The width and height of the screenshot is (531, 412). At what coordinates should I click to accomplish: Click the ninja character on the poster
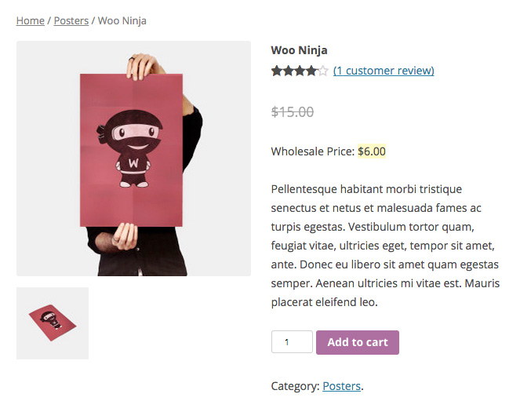click(132, 148)
